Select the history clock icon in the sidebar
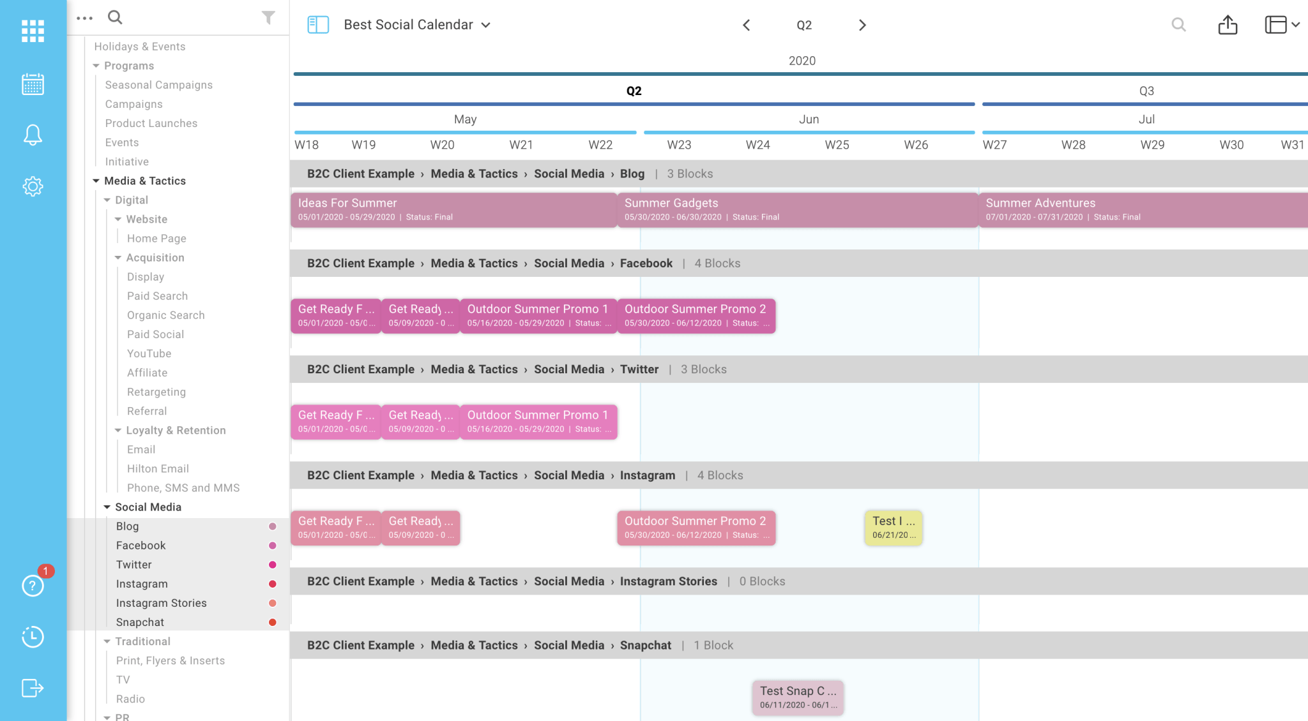This screenshot has height=721, width=1308. (x=33, y=637)
